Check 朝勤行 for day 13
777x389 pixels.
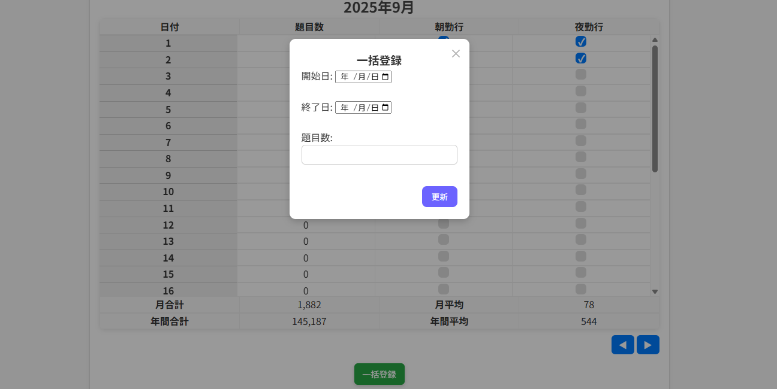coord(444,239)
